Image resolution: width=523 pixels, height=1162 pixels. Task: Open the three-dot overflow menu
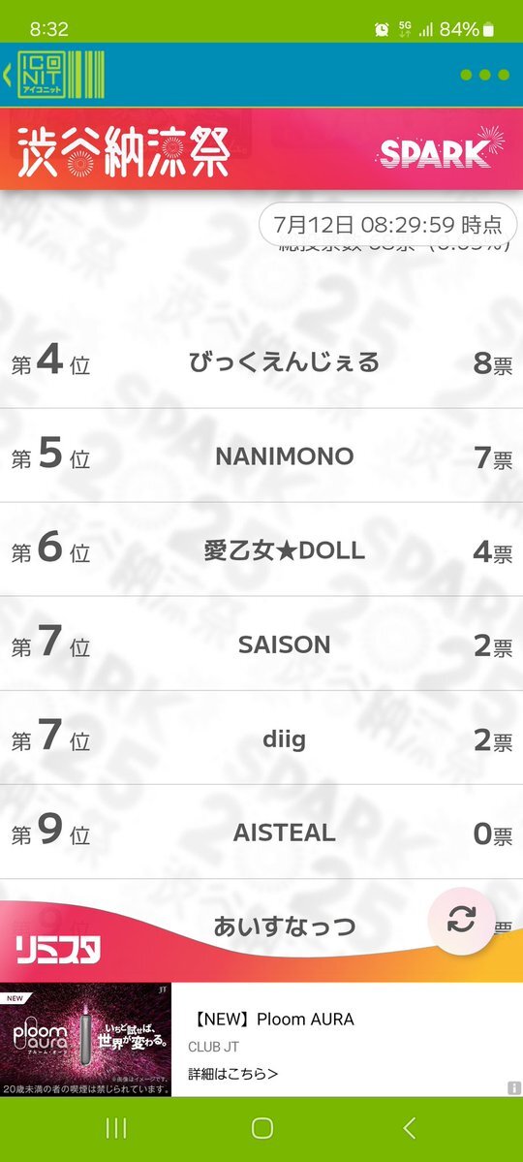point(484,75)
